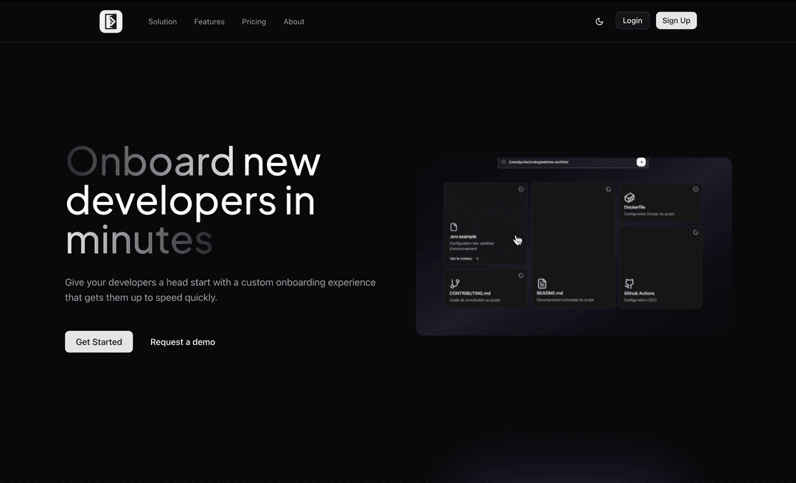Click the Login button
The height and width of the screenshot is (483, 796).
pos(632,21)
